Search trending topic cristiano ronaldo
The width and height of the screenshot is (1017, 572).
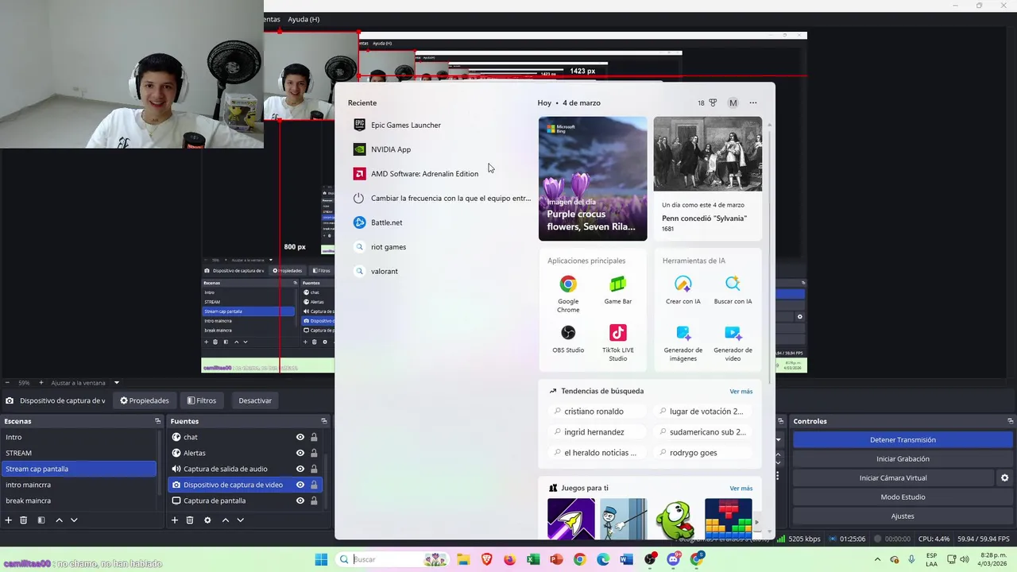pyautogui.click(x=594, y=412)
